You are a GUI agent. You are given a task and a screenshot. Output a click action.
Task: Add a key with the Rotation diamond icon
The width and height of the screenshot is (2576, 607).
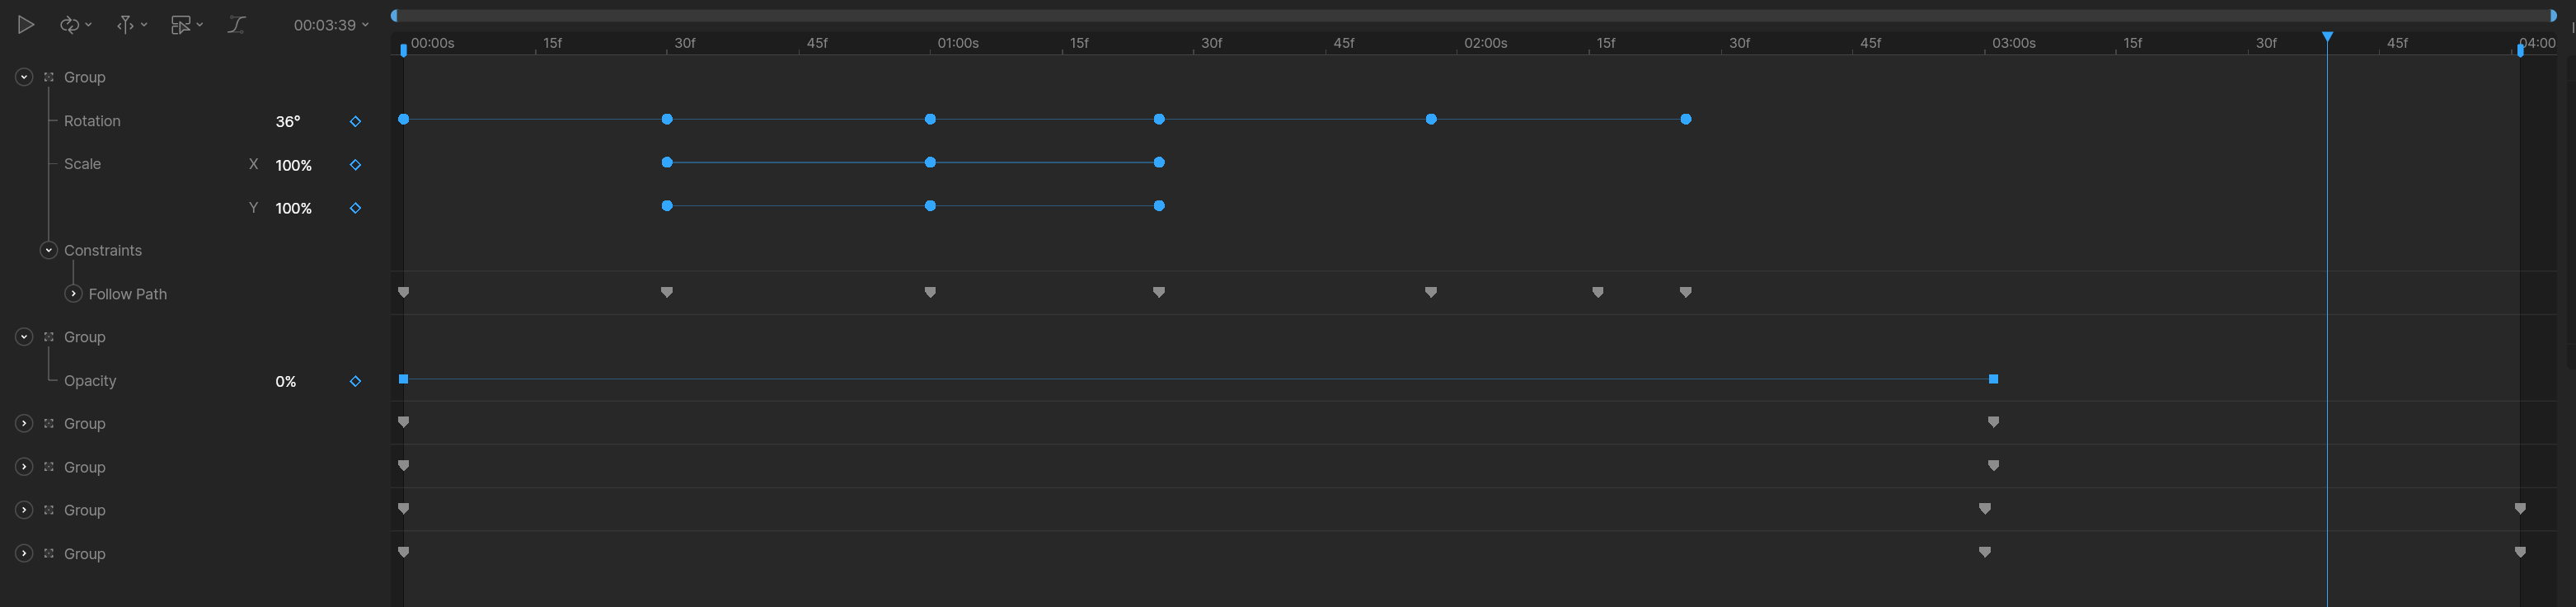coord(355,121)
